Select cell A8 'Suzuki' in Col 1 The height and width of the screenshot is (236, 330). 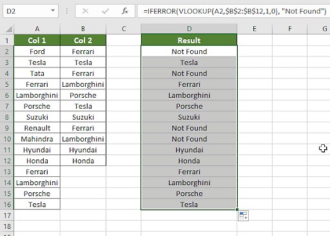(x=37, y=117)
